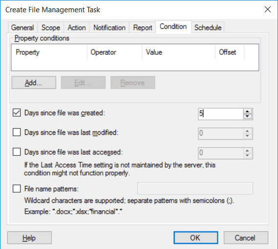Select the Report tab
The width and height of the screenshot is (278, 249).
click(x=142, y=28)
